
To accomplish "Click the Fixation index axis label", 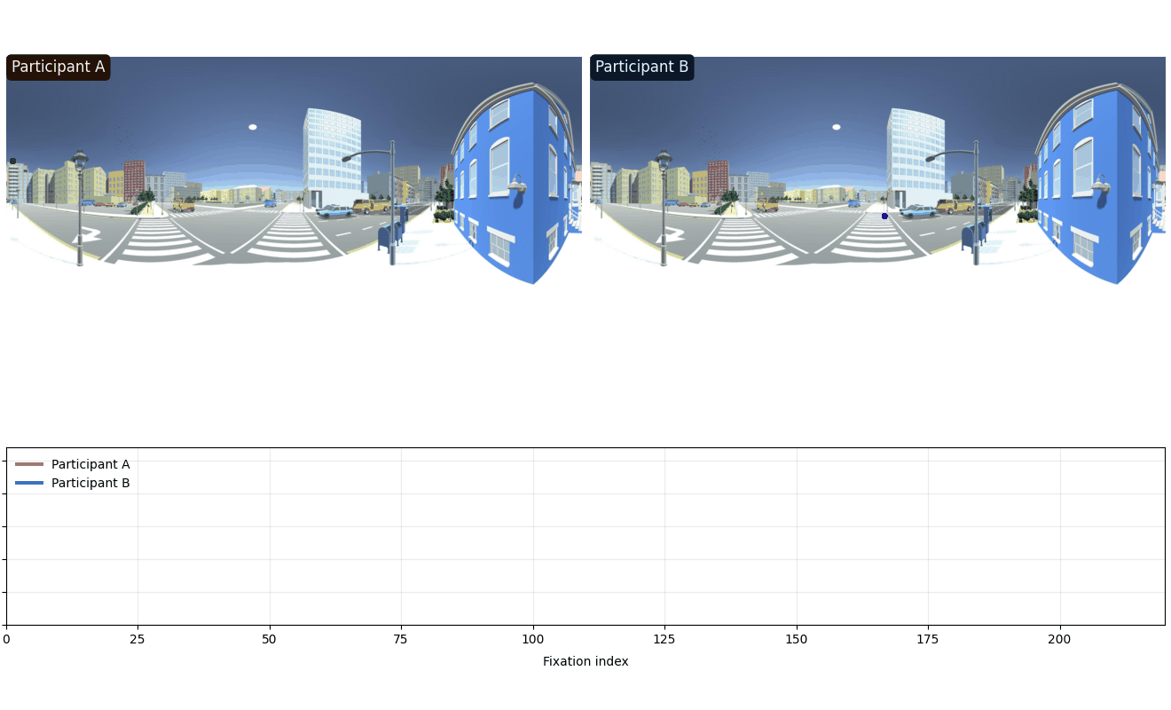I will pos(585,661).
